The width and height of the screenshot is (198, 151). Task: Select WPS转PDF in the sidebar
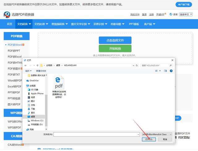click(x=14, y=128)
